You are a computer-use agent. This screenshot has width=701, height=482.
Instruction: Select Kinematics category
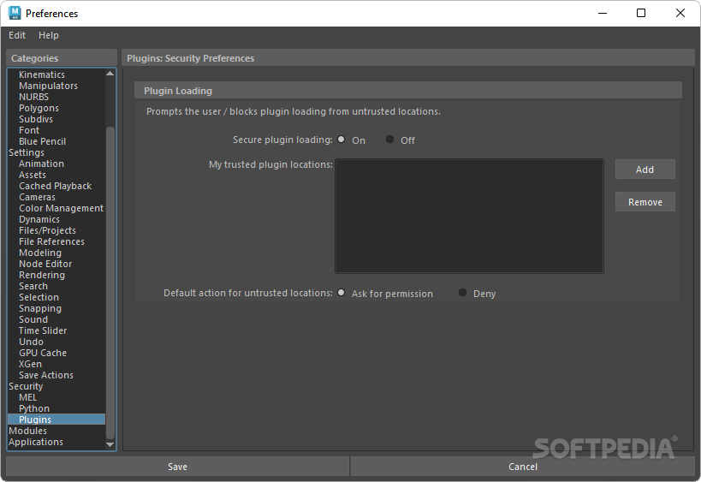(42, 74)
